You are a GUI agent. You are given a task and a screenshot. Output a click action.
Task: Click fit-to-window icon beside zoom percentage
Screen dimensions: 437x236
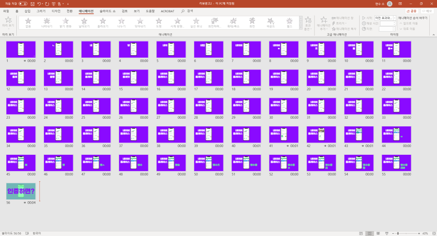(x=433, y=233)
